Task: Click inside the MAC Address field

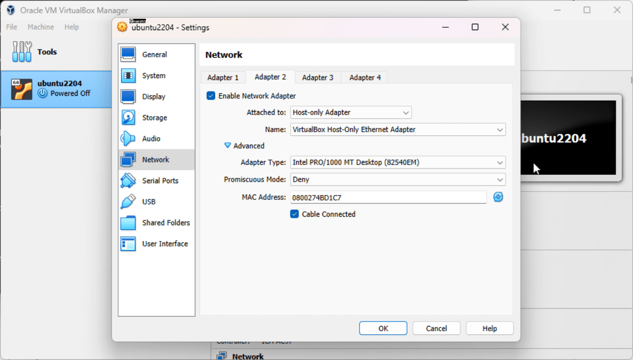Action: pyautogui.click(x=388, y=197)
